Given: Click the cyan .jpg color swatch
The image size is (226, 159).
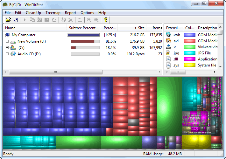Looking at the screenshot, I should click(190, 53).
